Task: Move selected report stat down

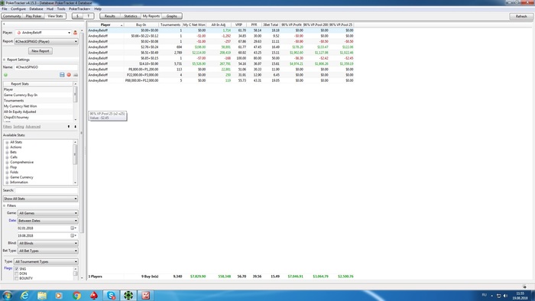Action: 75,127
